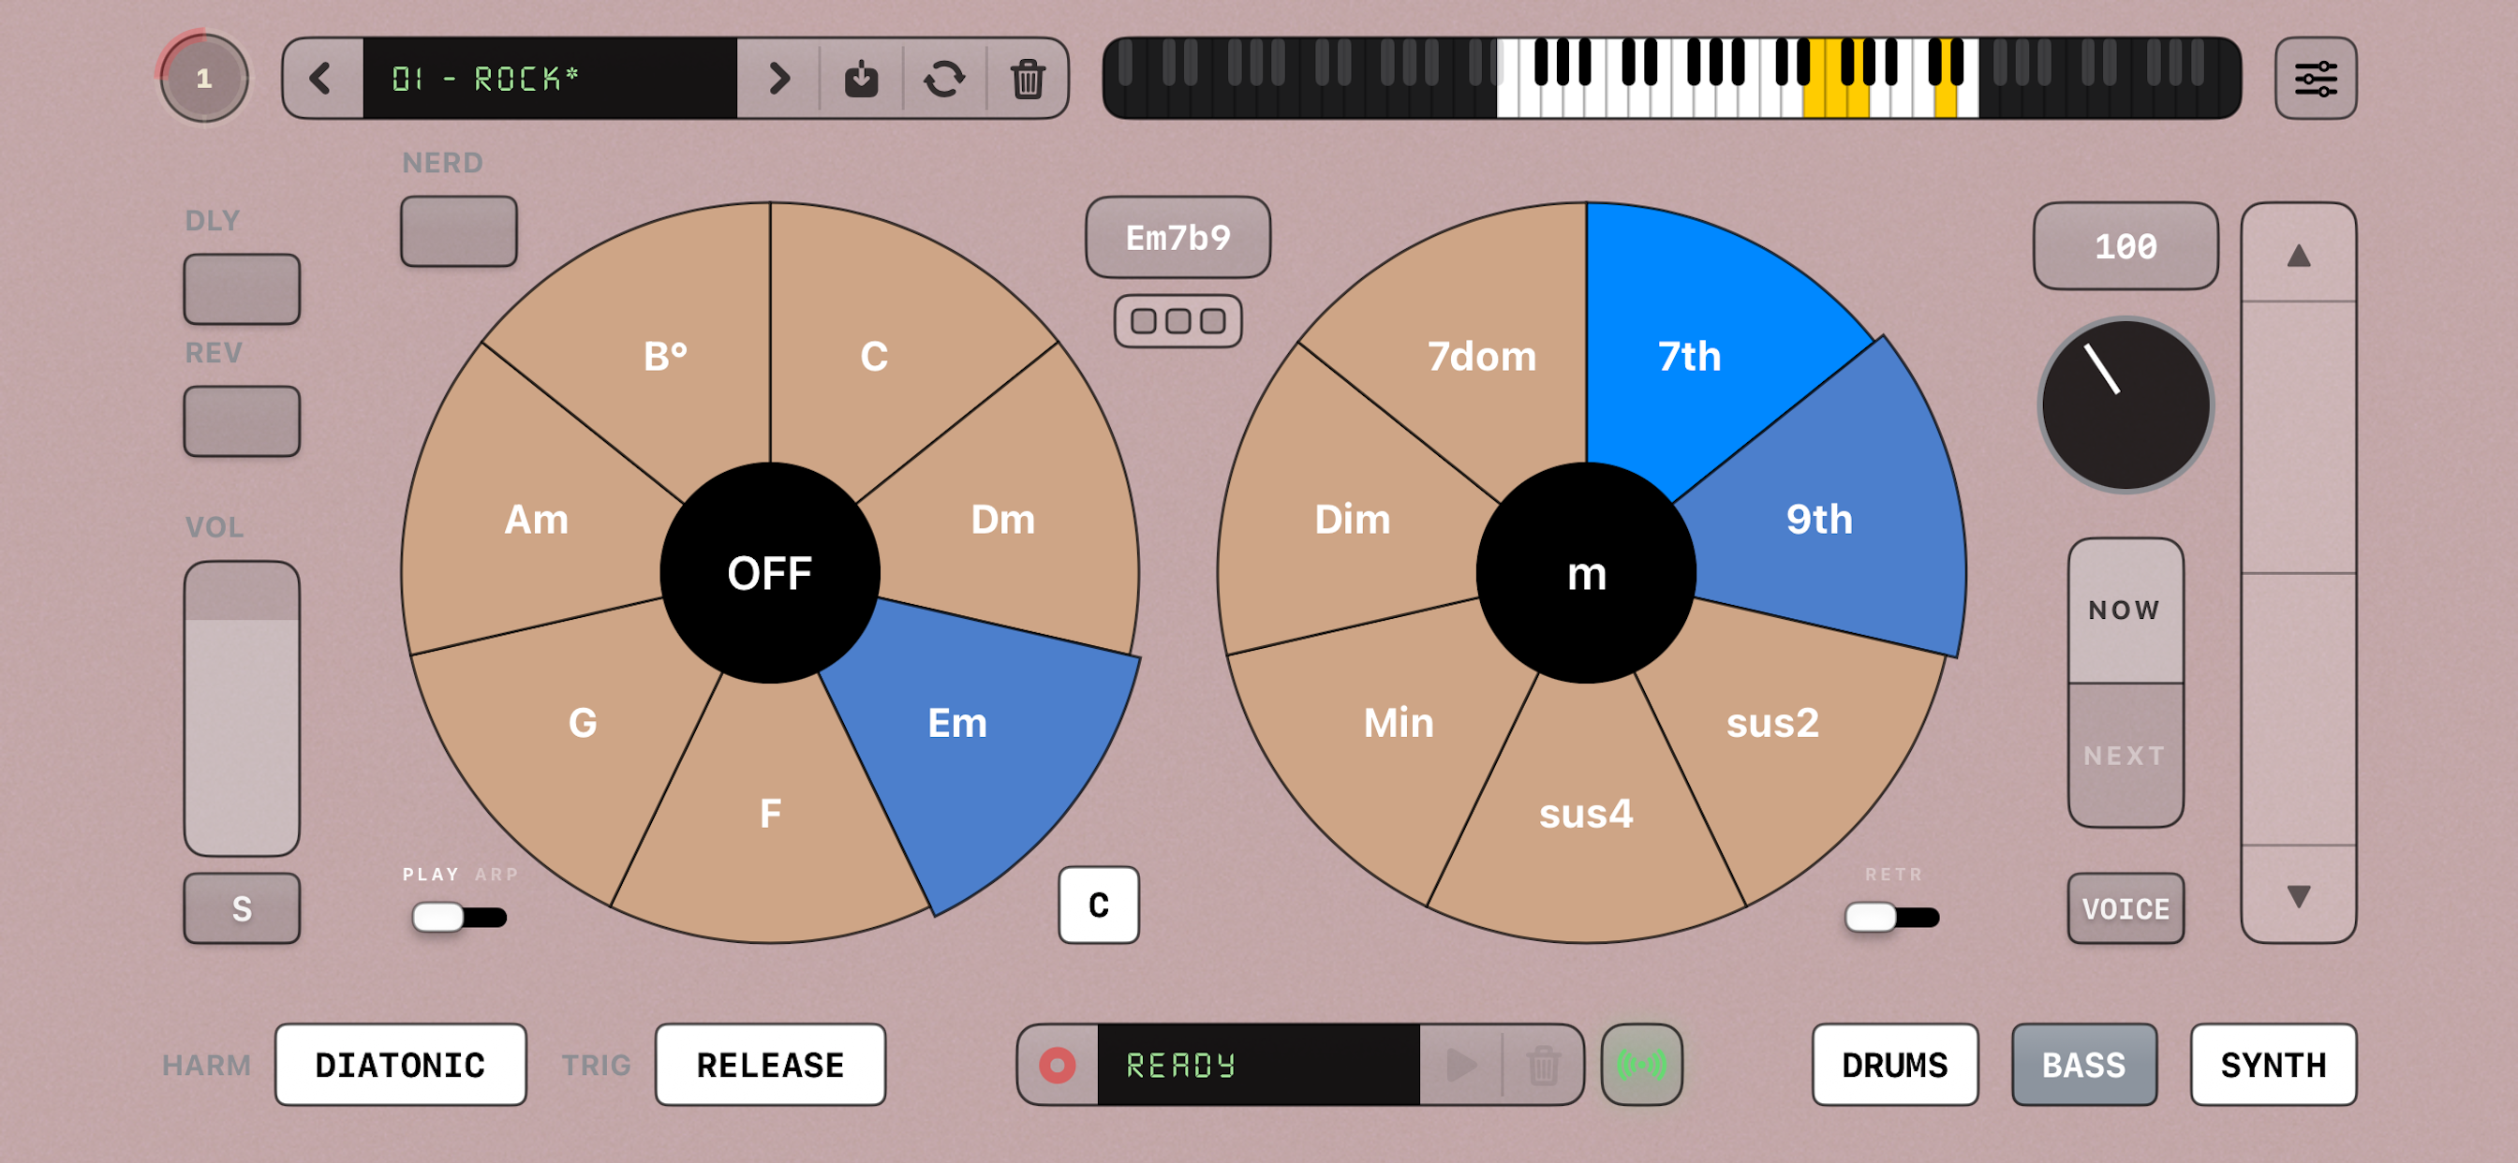Open the RELEASE trigger mode selector
The height and width of the screenshot is (1163, 2518).
(x=770, y=1065)
